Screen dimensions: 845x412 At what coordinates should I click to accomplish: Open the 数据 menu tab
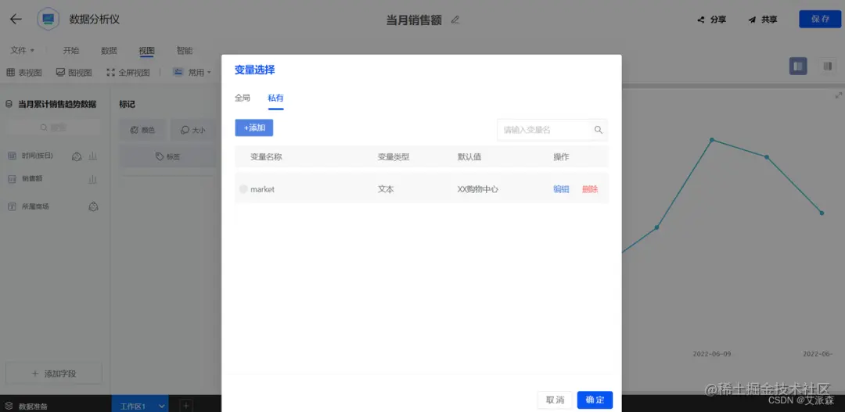coord(109,50)
